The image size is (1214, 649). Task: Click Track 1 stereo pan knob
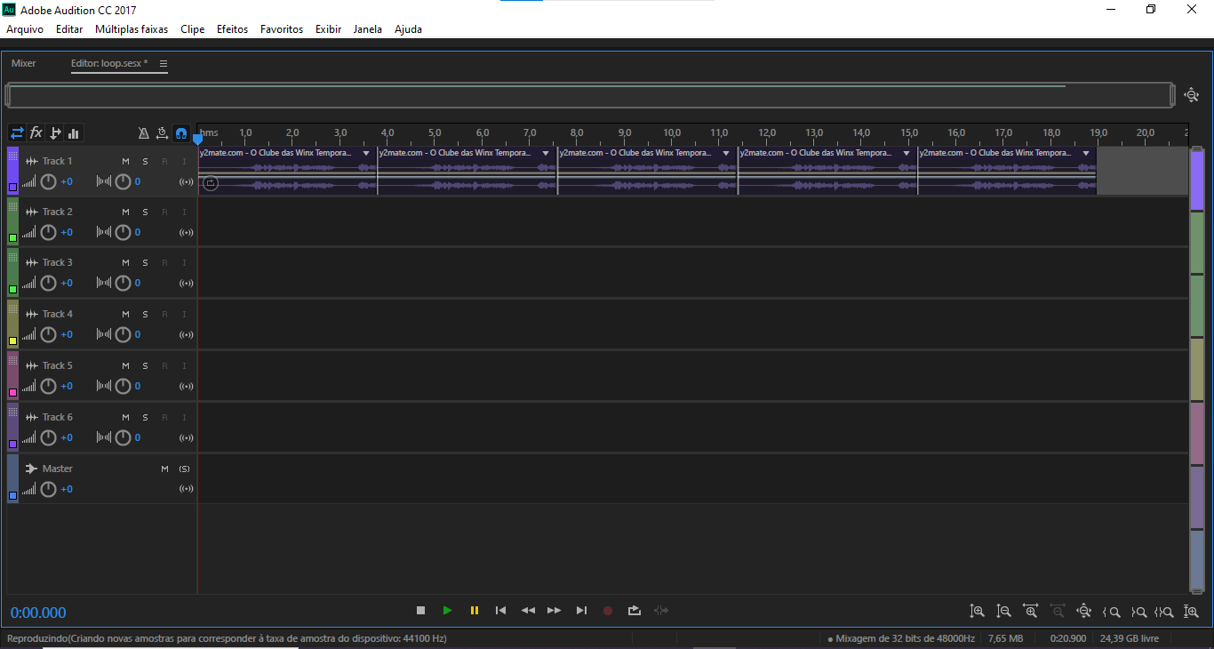pyautogui.click(x=123, y=181)
